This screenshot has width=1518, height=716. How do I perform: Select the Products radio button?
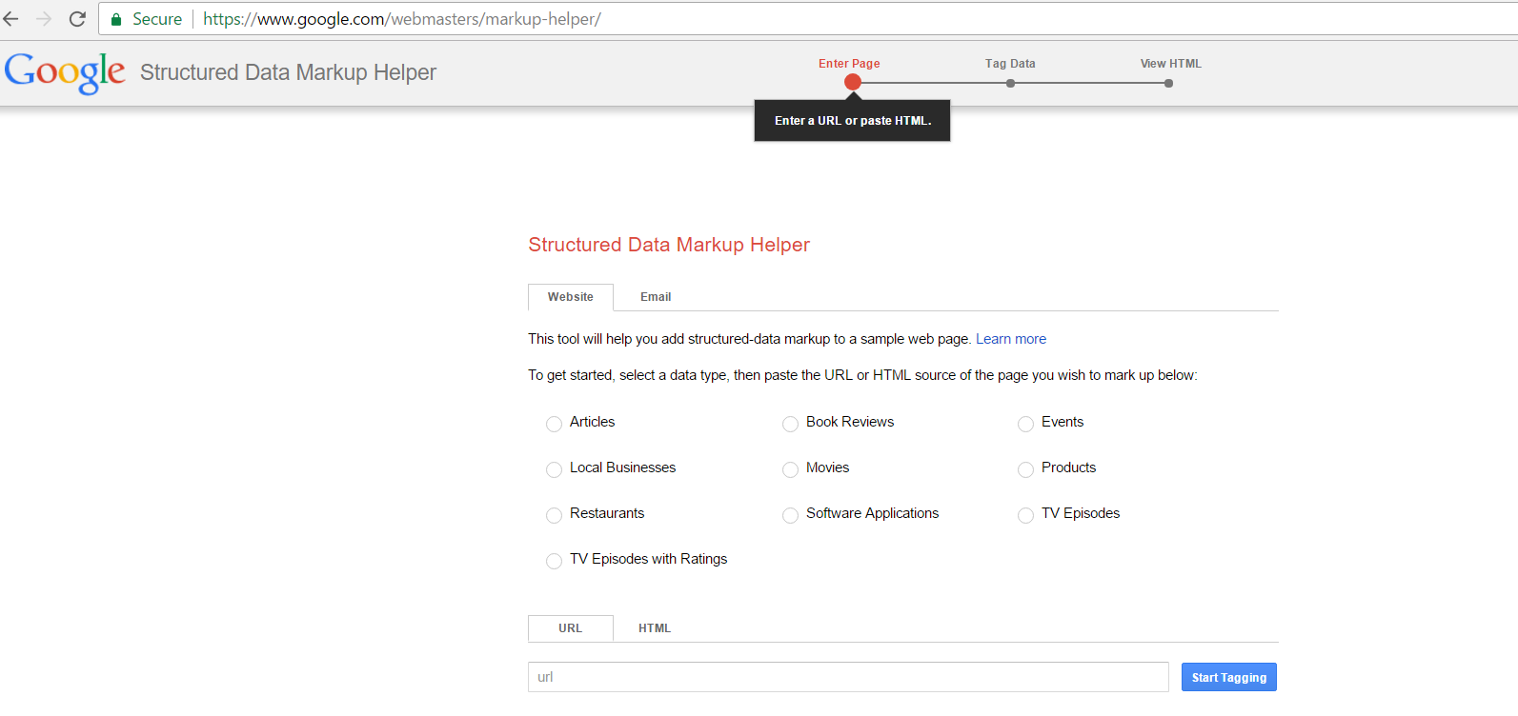click(1025, 469)
